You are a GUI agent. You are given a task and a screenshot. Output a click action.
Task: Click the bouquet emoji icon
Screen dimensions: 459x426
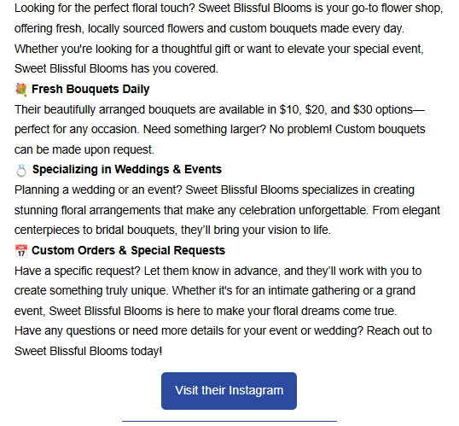tap(21, 90)
